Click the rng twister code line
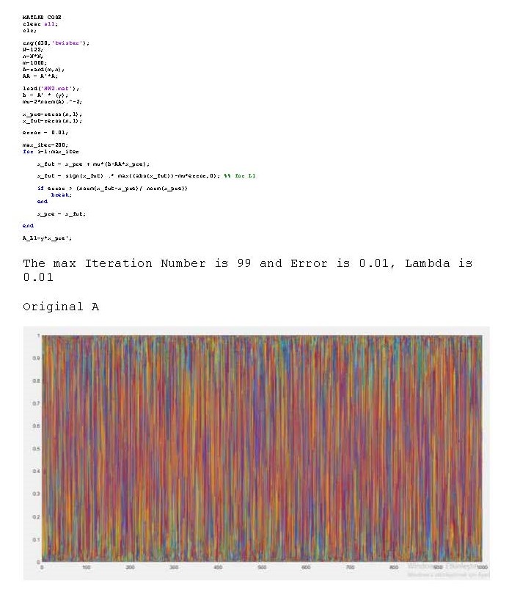The width and height of the screenshot is (520, 600). (56, 43)
